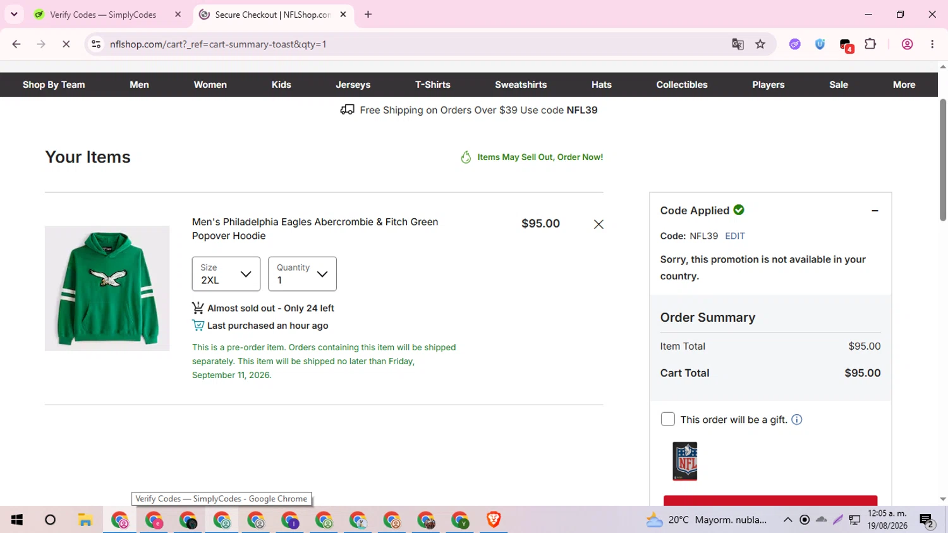The image size is (948, 533).
Task: Select the NFL gift card thumbnail
Action: click(685, 462)
